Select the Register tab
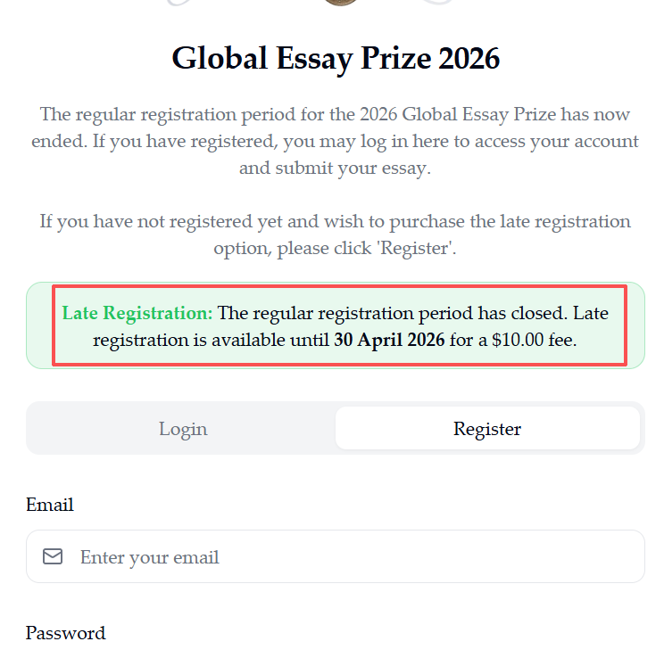Screen dimensions: 664x658 (487, 429)
